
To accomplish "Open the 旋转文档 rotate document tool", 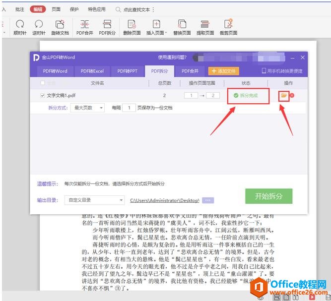I will point(60,27).
